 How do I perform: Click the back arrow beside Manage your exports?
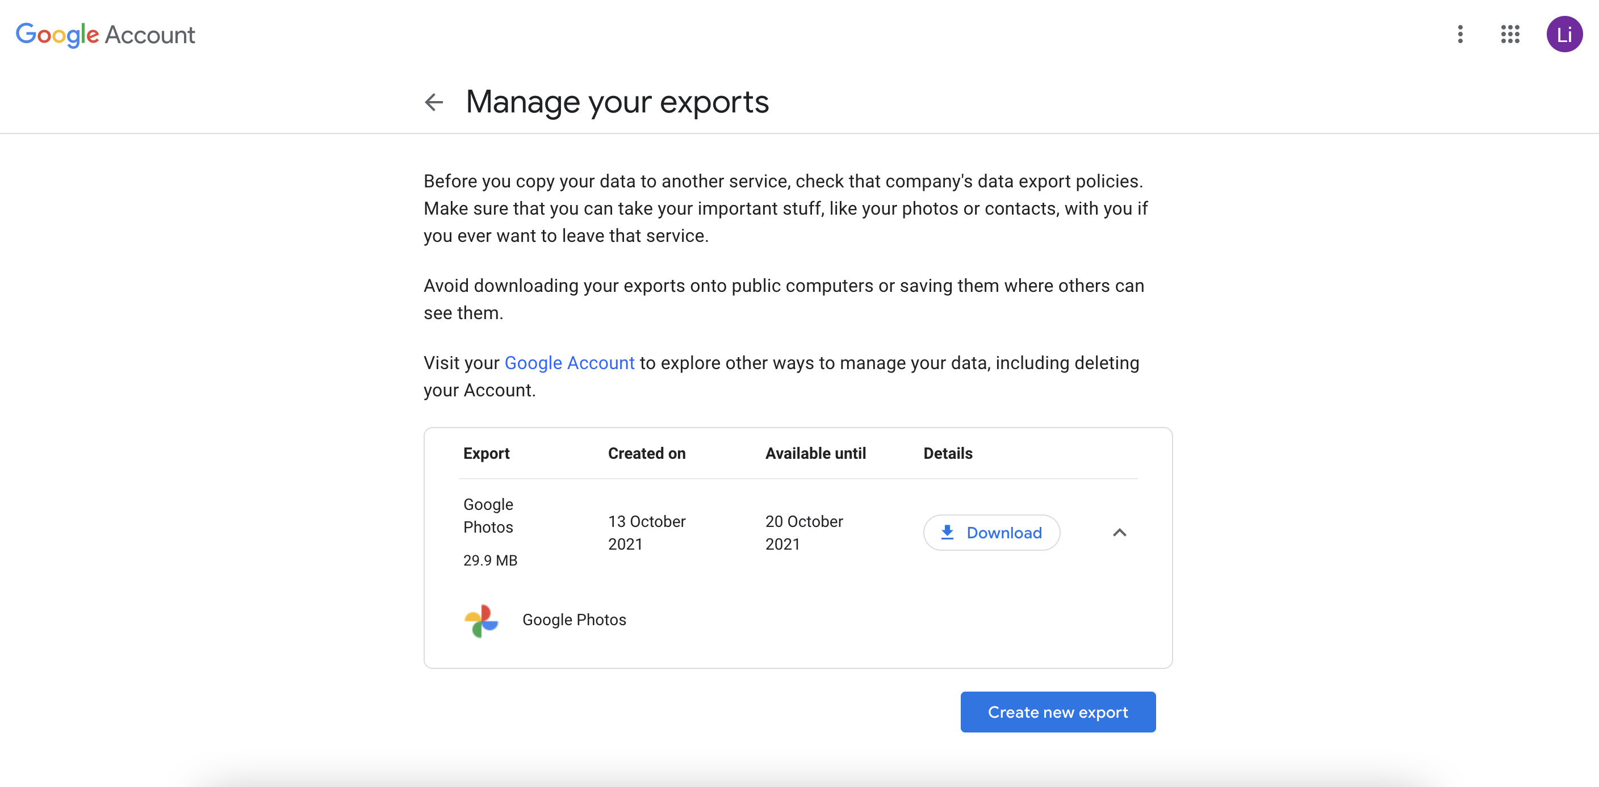434,102
